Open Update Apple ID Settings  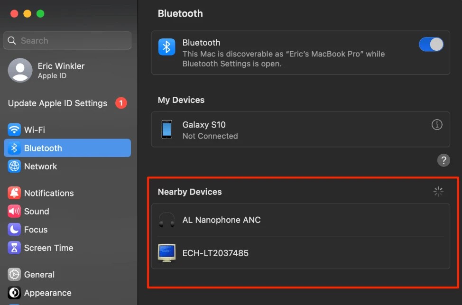pos(59,103)
